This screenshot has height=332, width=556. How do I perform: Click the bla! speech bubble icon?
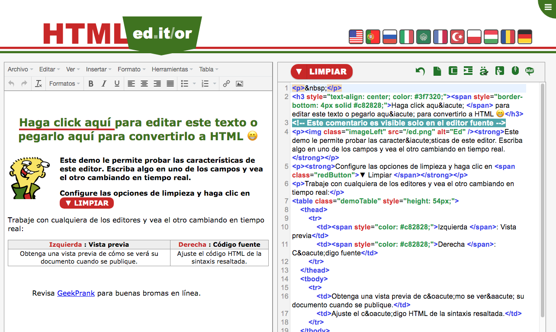tap(530, 71)
